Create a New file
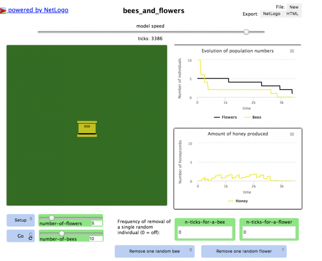 coord(294,7)
